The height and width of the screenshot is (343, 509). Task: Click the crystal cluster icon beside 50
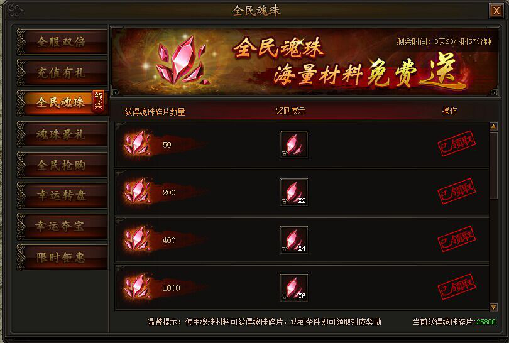tap(138, 143)
